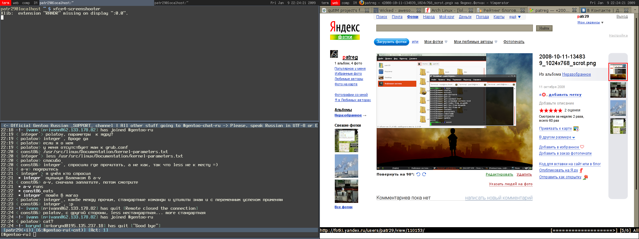The width and height of the screenshot is (639, 239).
Task: Close the Wicked - awesome tab
Action: coord(419,10)
